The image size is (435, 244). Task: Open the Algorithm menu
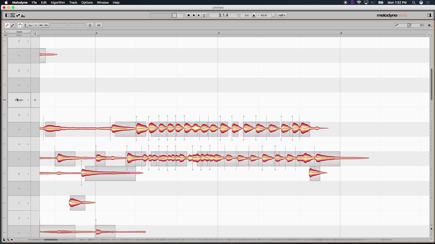coord(58,2)
